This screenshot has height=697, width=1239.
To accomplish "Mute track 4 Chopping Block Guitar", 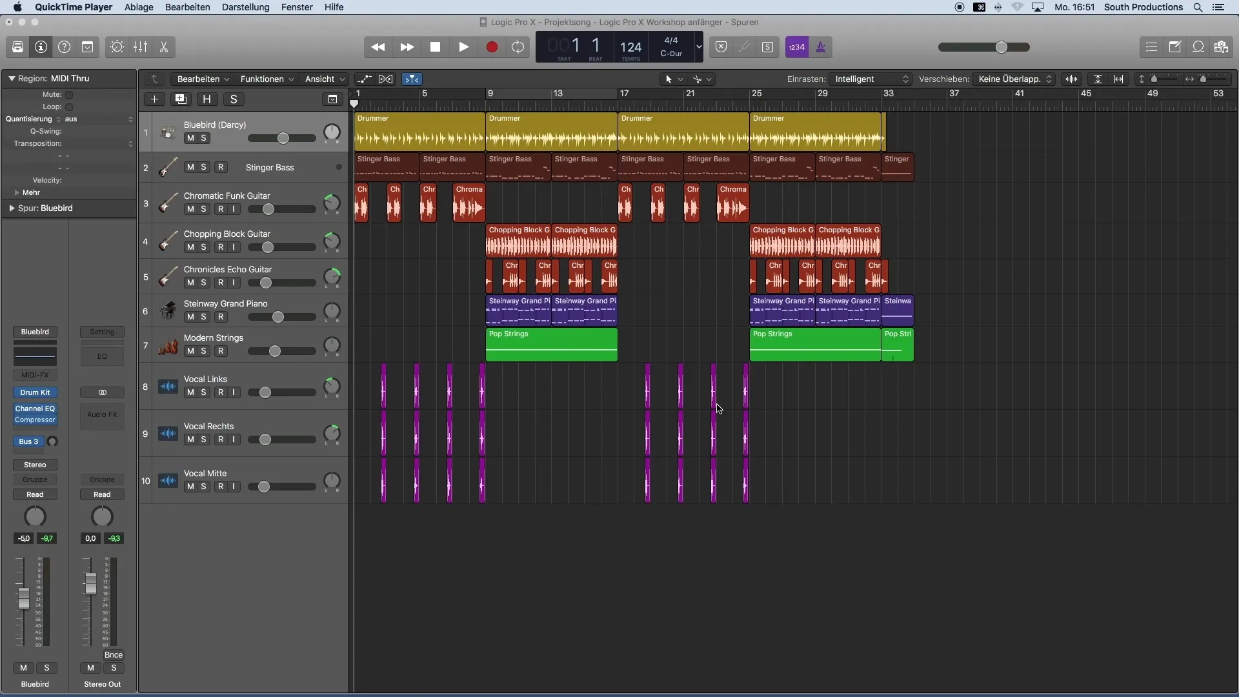I will tap(190, 247).
